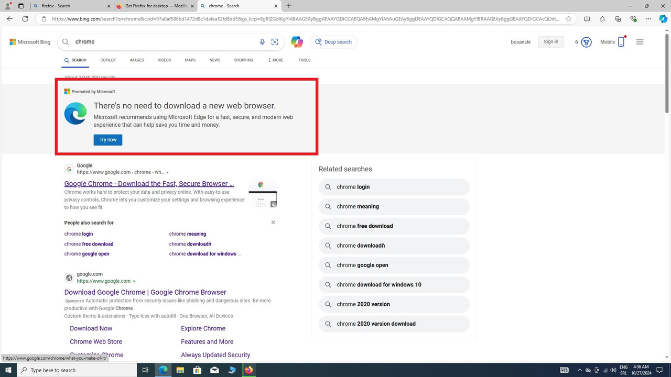Click the browser Back arrow
Screen dimensions: 671x377
pyautogui.click(x=9, y=19)
